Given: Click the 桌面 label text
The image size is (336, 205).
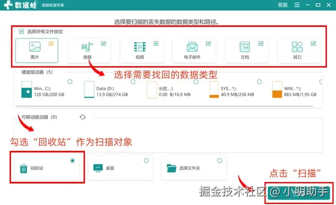Looking at the screenshot, I should (110, 168).
